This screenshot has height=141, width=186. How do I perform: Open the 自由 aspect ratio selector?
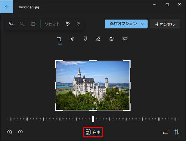tap(93, 132)
